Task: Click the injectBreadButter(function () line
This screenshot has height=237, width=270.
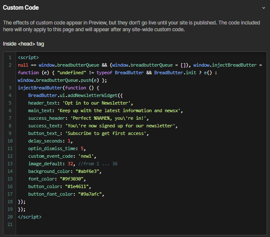Action: pyautogui.click(x=58, y=88)
